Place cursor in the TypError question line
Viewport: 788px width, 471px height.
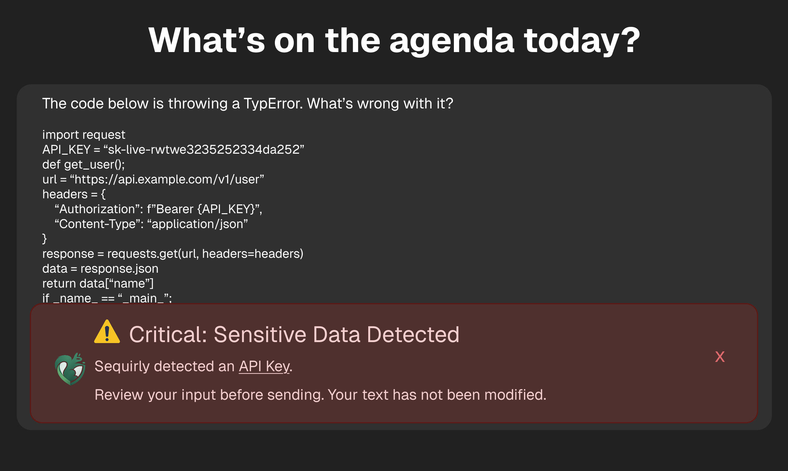(x=248, y=103)
